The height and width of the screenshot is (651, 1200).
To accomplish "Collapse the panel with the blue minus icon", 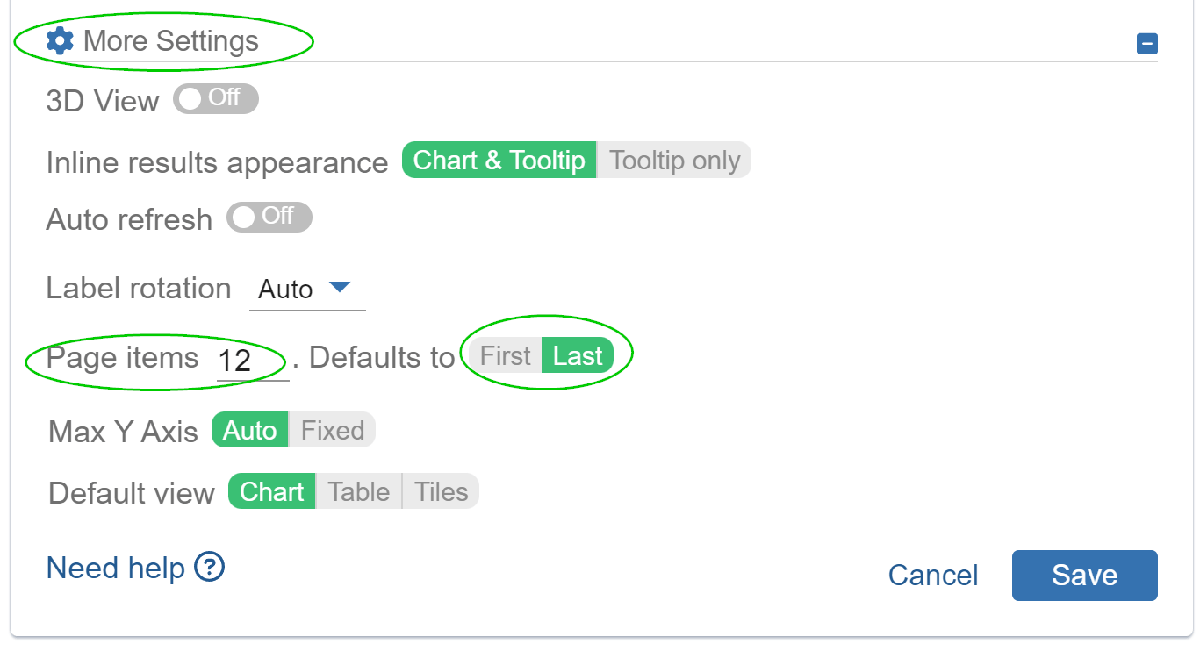I will point(1146,43).
